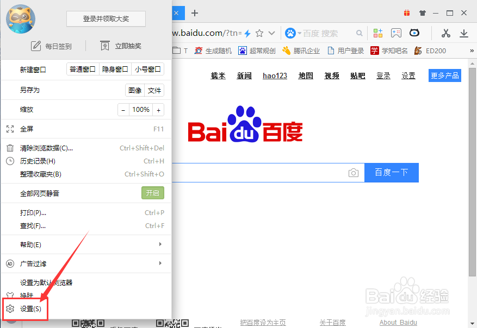Screen dimensions: 477x328
Task: Open the 地图 link
Action: pos(306,75)
